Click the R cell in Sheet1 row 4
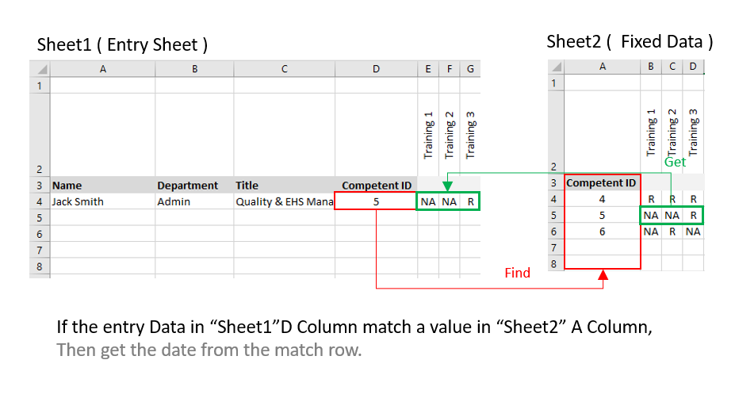Image resolution: width=735 pixels, height=402 pixels. 470,201
